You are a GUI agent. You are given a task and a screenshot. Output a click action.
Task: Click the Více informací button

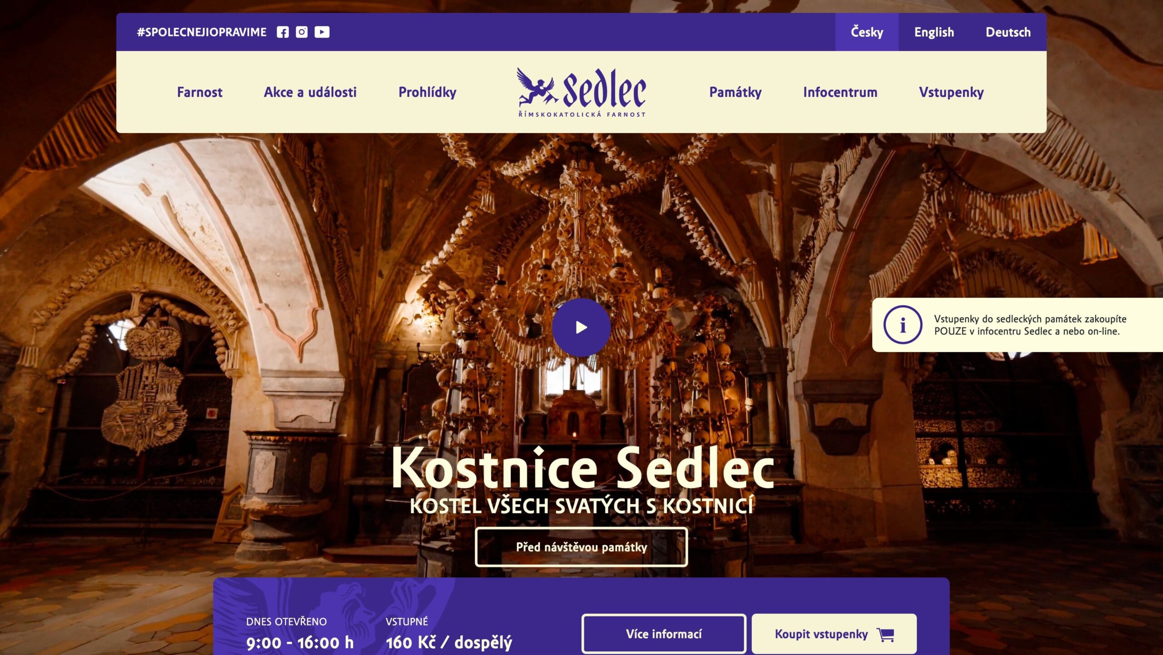click(x=664, y=634)
